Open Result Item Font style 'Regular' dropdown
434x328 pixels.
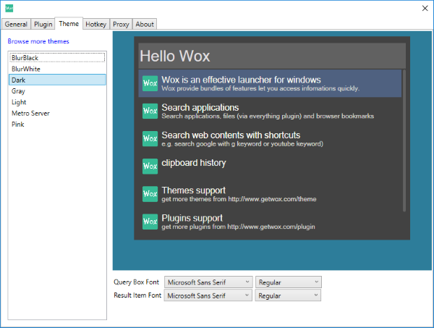(288, 295)
